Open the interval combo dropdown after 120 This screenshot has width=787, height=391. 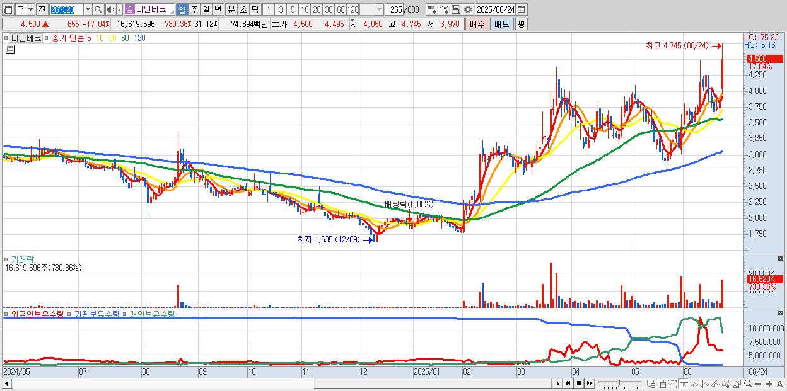coord(379,9)
